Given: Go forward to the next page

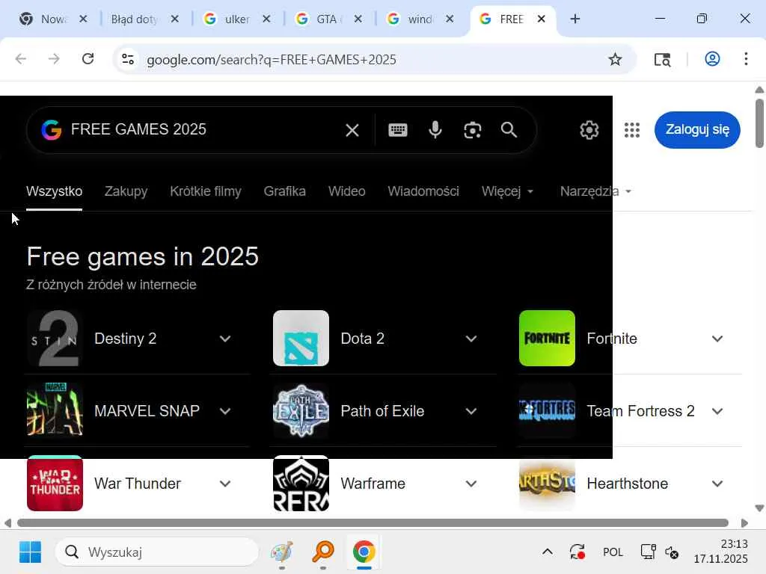Looking at the screenshot, I should tap(54, 59).
